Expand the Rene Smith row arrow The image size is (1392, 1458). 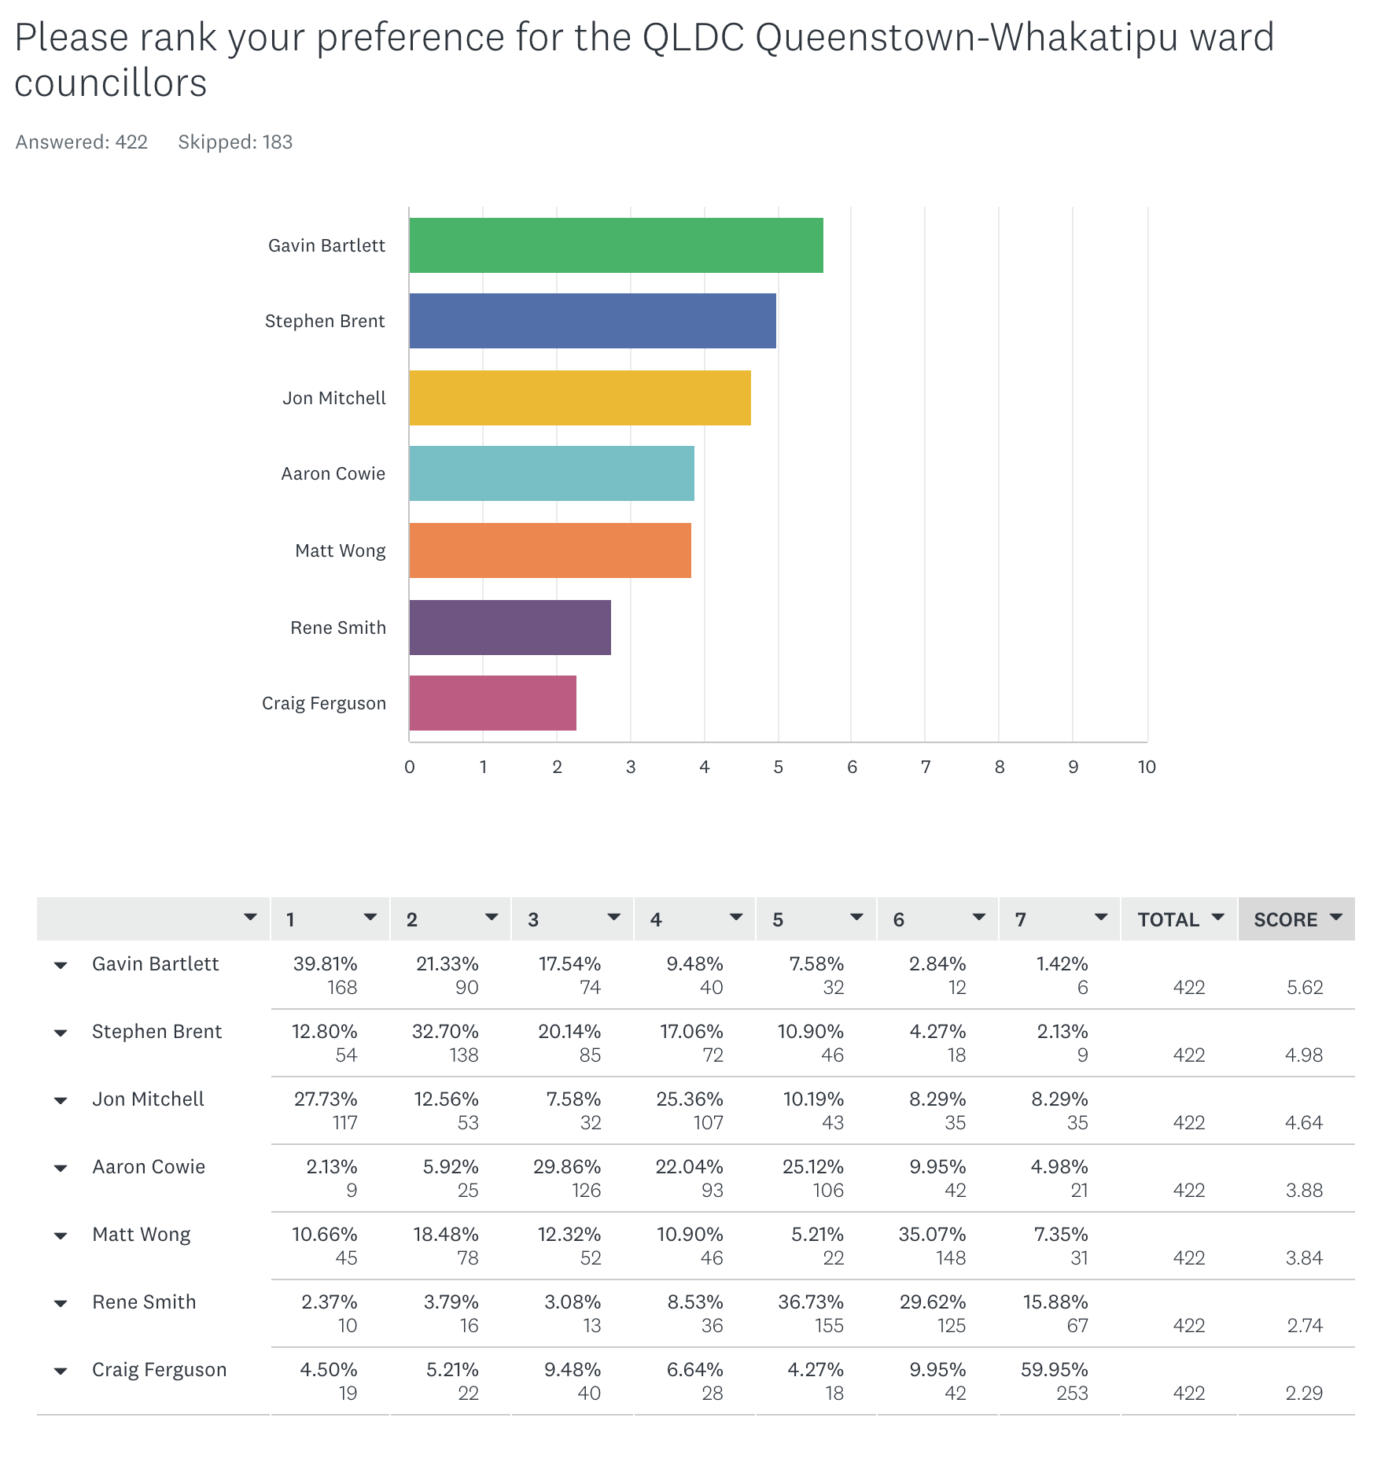(x=61, y=1304)
